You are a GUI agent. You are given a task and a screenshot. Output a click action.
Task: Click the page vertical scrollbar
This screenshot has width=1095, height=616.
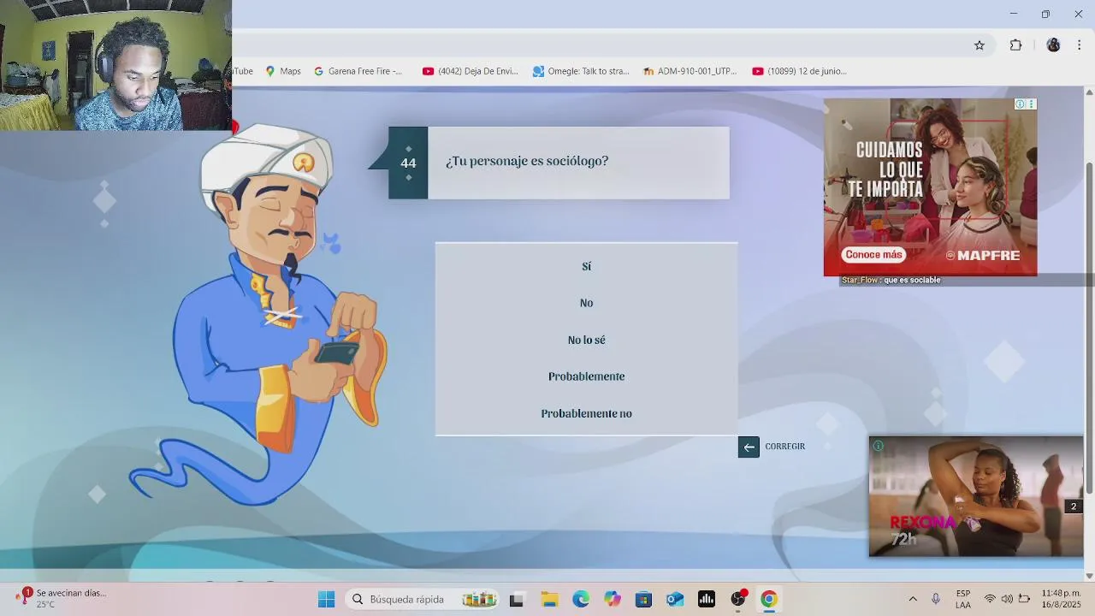(x=1089, y=329)
